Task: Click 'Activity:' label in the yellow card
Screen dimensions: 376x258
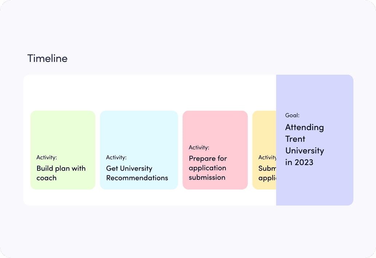Action: coord(267,157)
